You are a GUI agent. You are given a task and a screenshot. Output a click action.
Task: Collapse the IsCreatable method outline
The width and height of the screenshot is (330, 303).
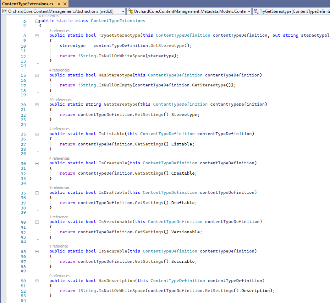tap(37, 163)
